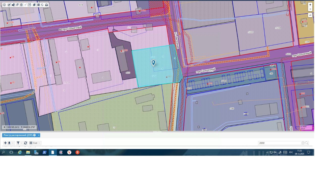Click the muted volume tray icon
323x181 pixels.
[275, 152]
